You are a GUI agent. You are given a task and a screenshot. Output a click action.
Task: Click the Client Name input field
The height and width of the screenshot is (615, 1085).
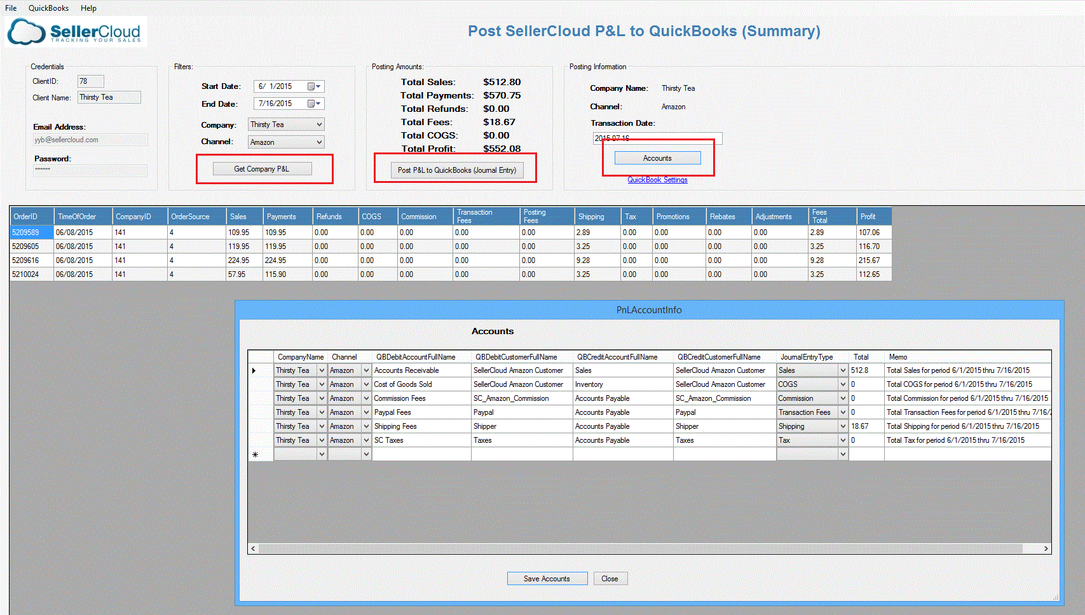click(109, 97)
